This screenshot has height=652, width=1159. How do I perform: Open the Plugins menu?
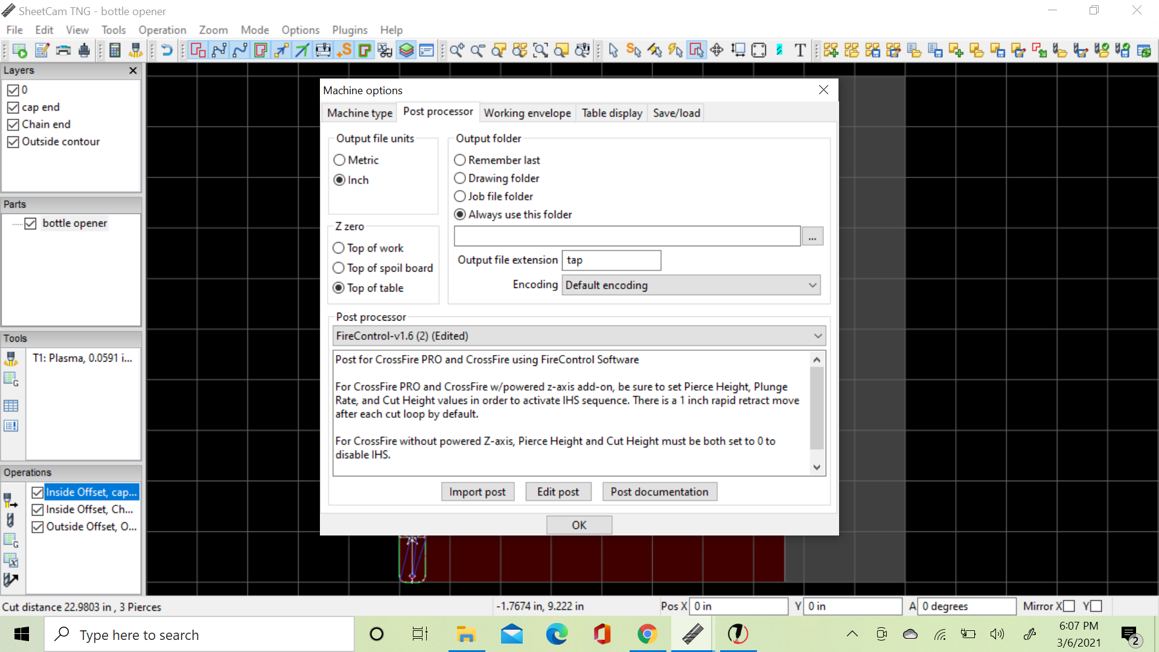[350, 30]
